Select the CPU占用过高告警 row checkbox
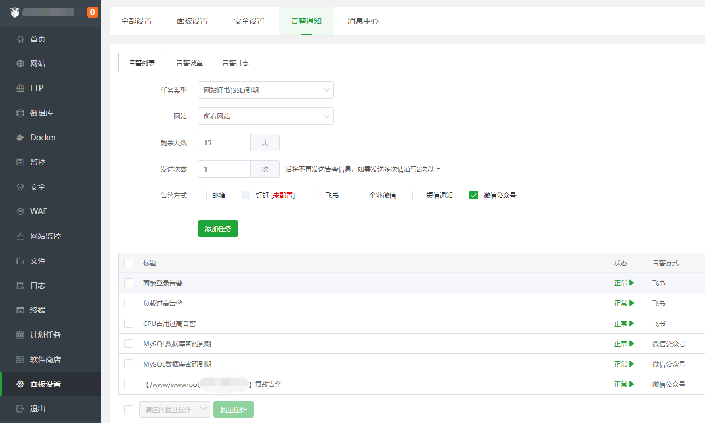705x423 pixels. coord(129,323)
